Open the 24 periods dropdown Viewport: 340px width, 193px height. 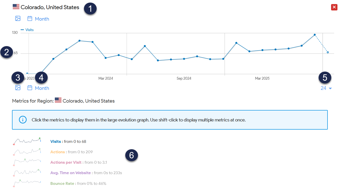pos(326,88)
